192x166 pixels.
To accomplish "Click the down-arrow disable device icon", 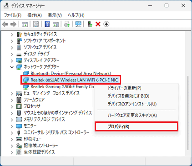I will (106, 24).
